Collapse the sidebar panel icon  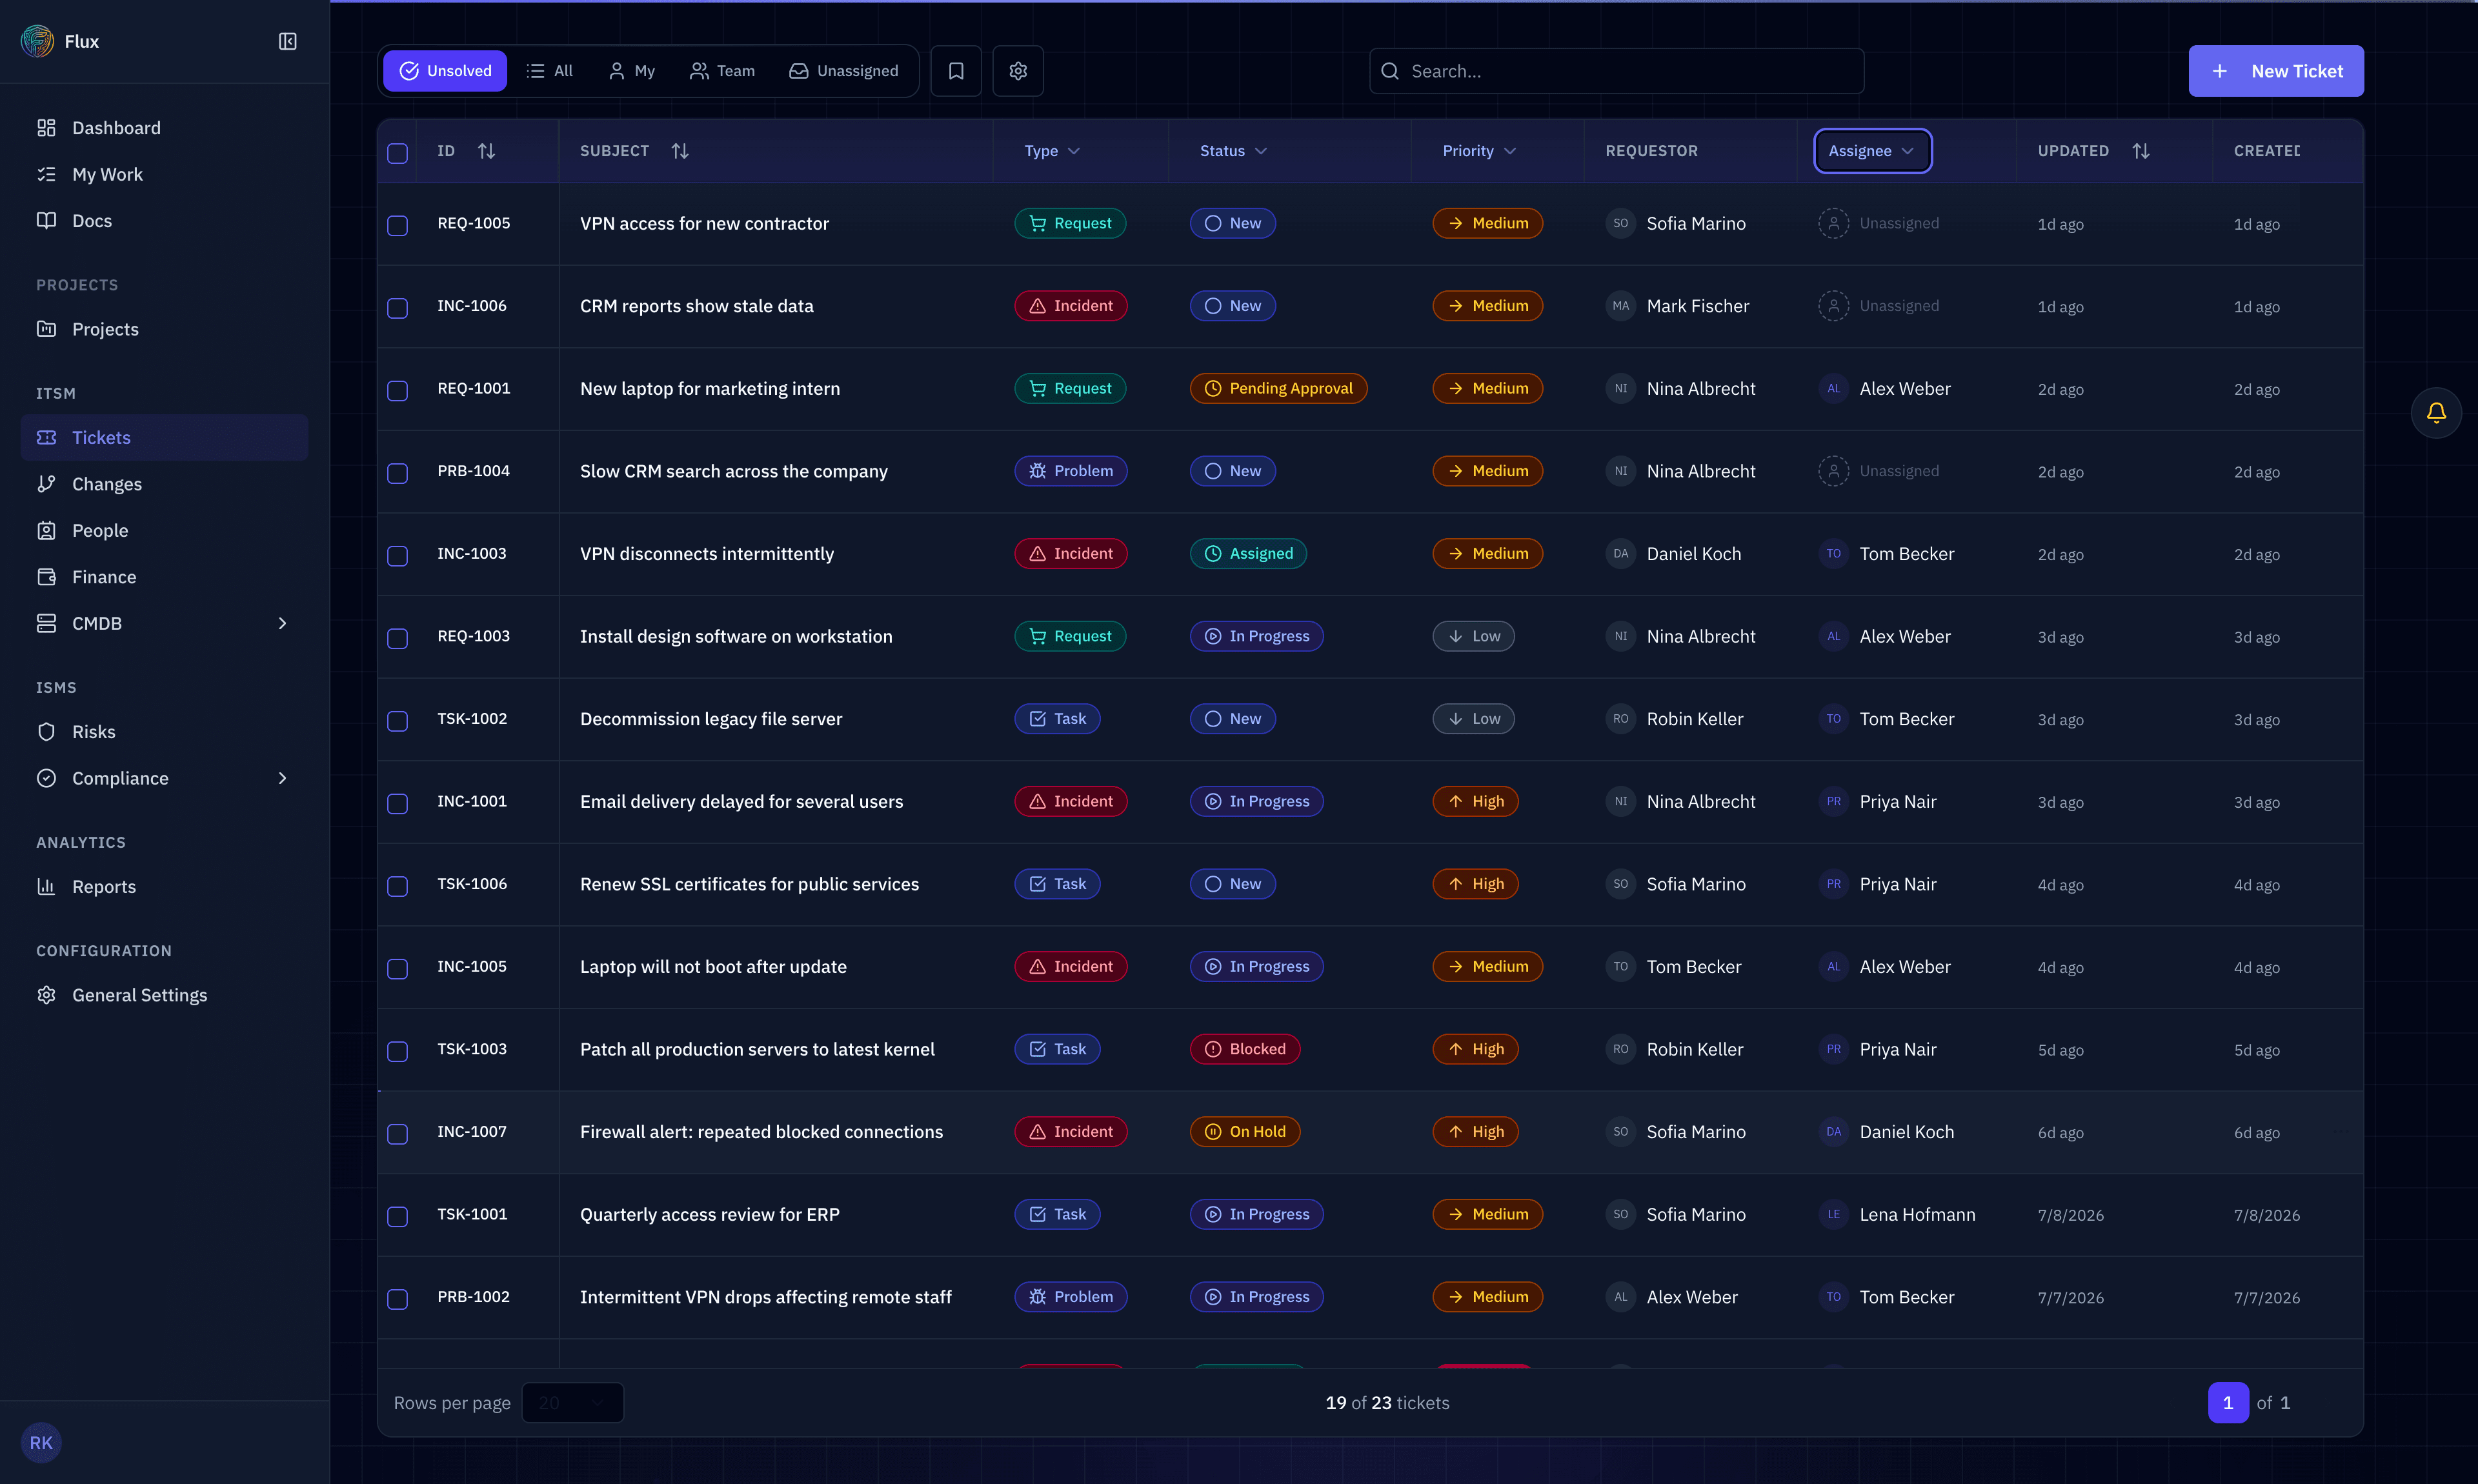click(287, 41)
